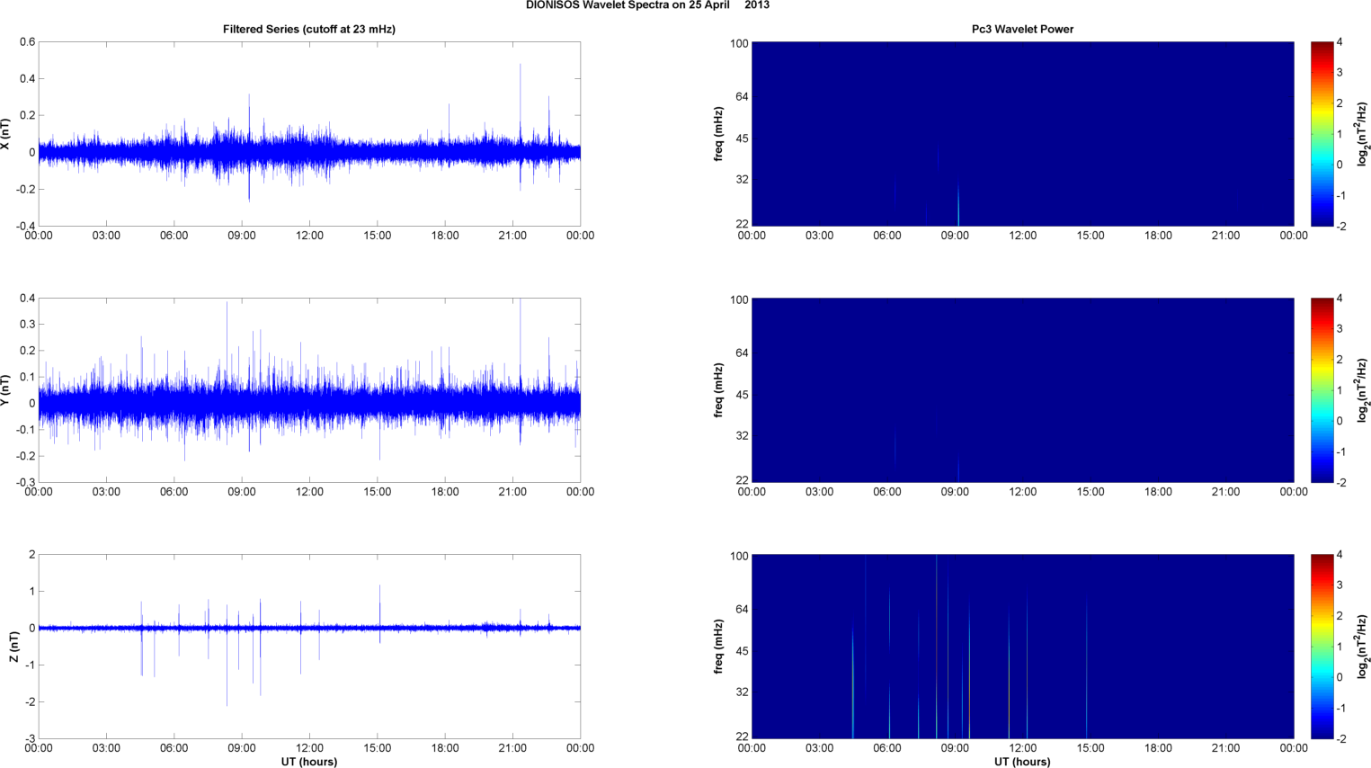Click the '0' value on middle color bar
This screenshot has width=1371, height=768.
(1340, 421)
